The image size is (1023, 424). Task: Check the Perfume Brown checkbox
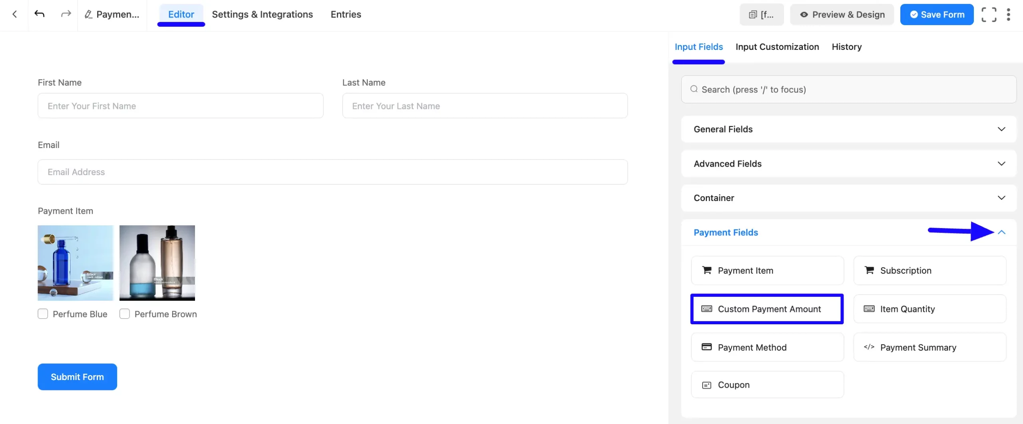(125, 314)
